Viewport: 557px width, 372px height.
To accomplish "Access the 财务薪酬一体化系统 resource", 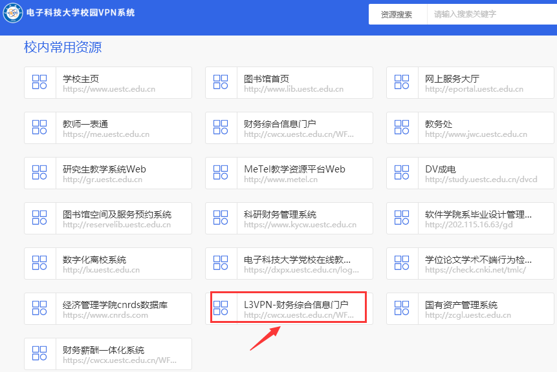I will (107, 353).
